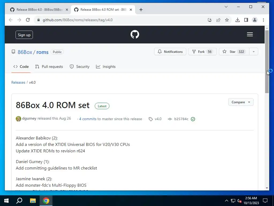Image resolution: width=274 pixels, height=206 pixels.
Task: Close the 86Box 4.0 release browser tab
Action: 67,10
